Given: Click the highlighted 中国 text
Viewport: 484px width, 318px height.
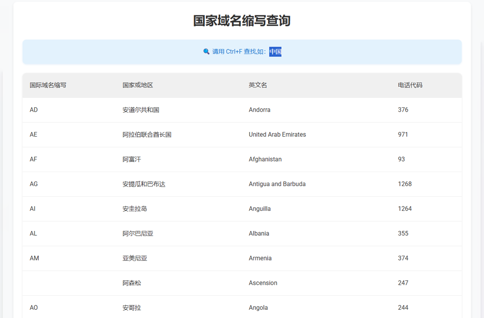Looking at the screenshot, I should pos(275,51).
